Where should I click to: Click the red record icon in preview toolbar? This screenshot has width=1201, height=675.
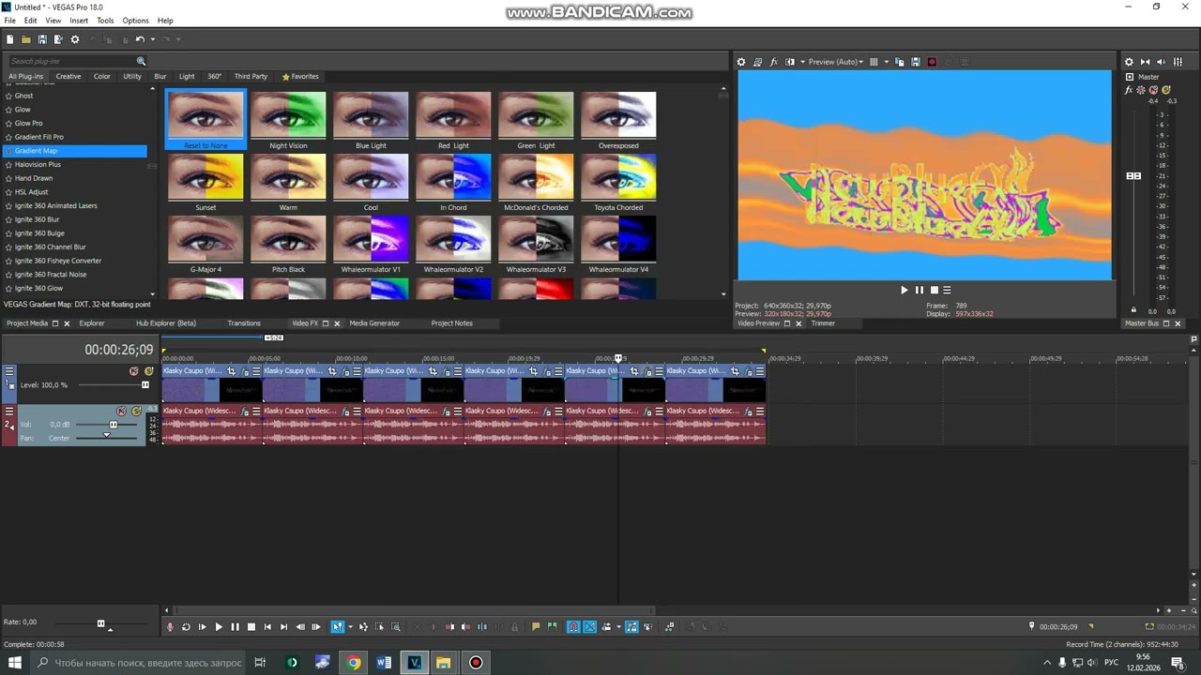[932, 62]
